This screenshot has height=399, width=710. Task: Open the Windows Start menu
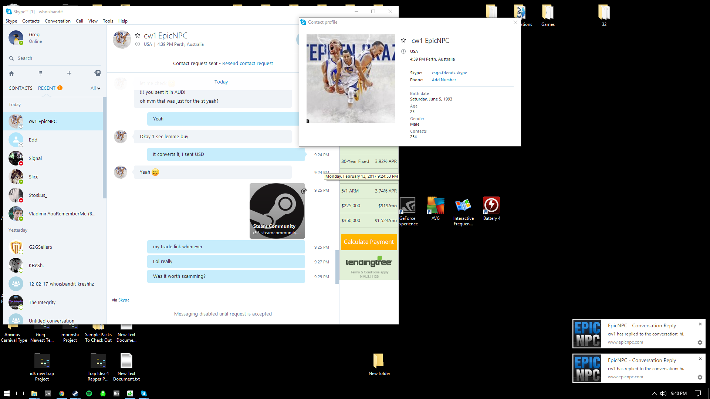(x=6, y=393)
